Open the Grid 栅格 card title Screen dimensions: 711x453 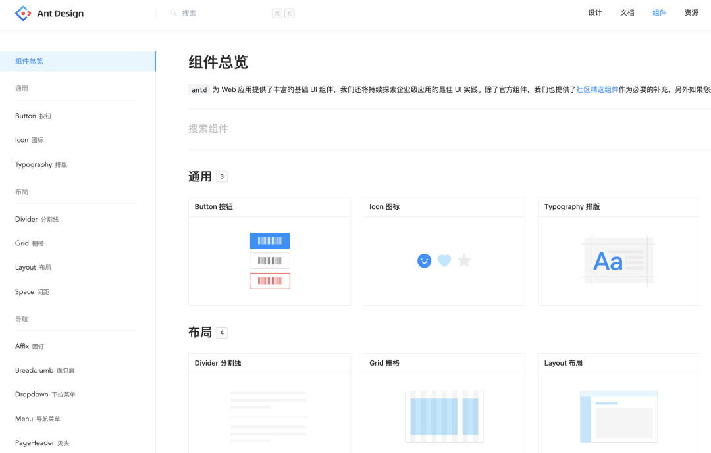click(x=384, y=363)
